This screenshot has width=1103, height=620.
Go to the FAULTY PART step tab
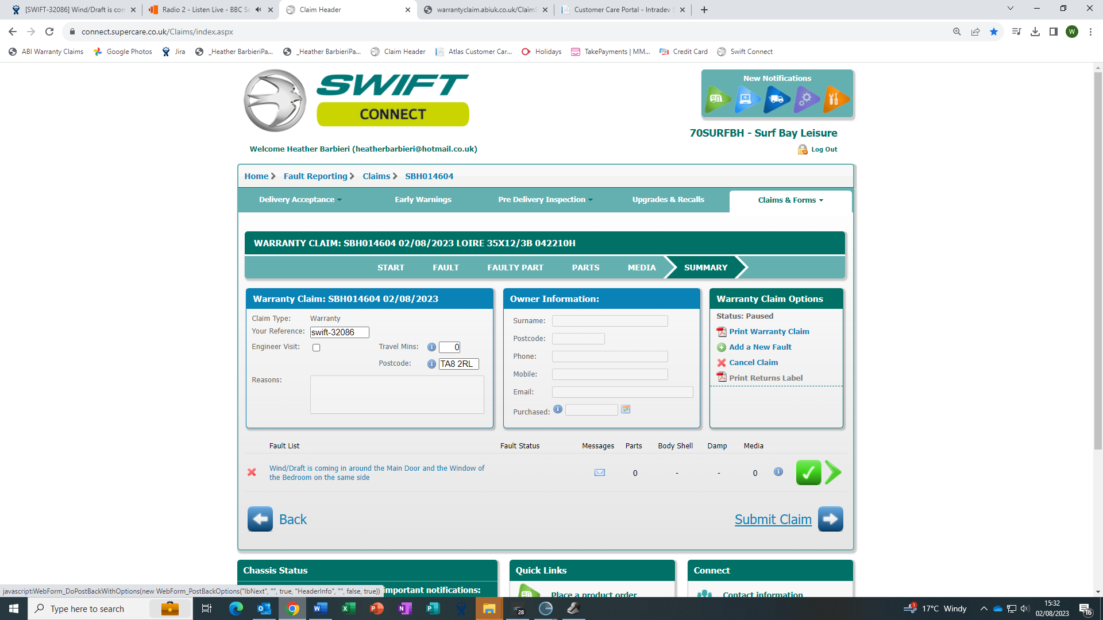(515, 268)
